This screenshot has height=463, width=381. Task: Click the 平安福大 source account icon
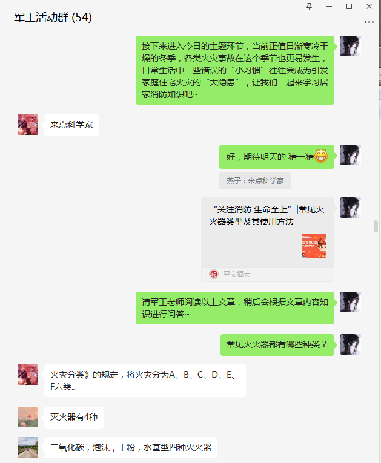tap(214, 274)
